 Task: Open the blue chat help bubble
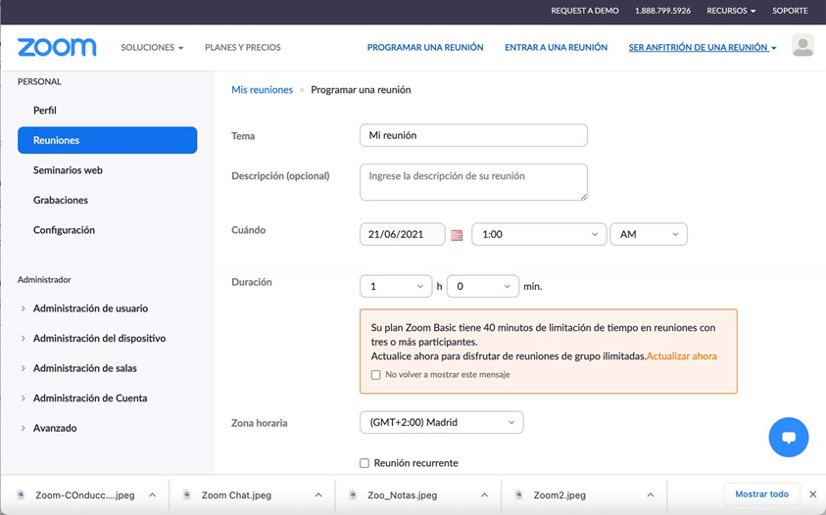pos(788,437)
